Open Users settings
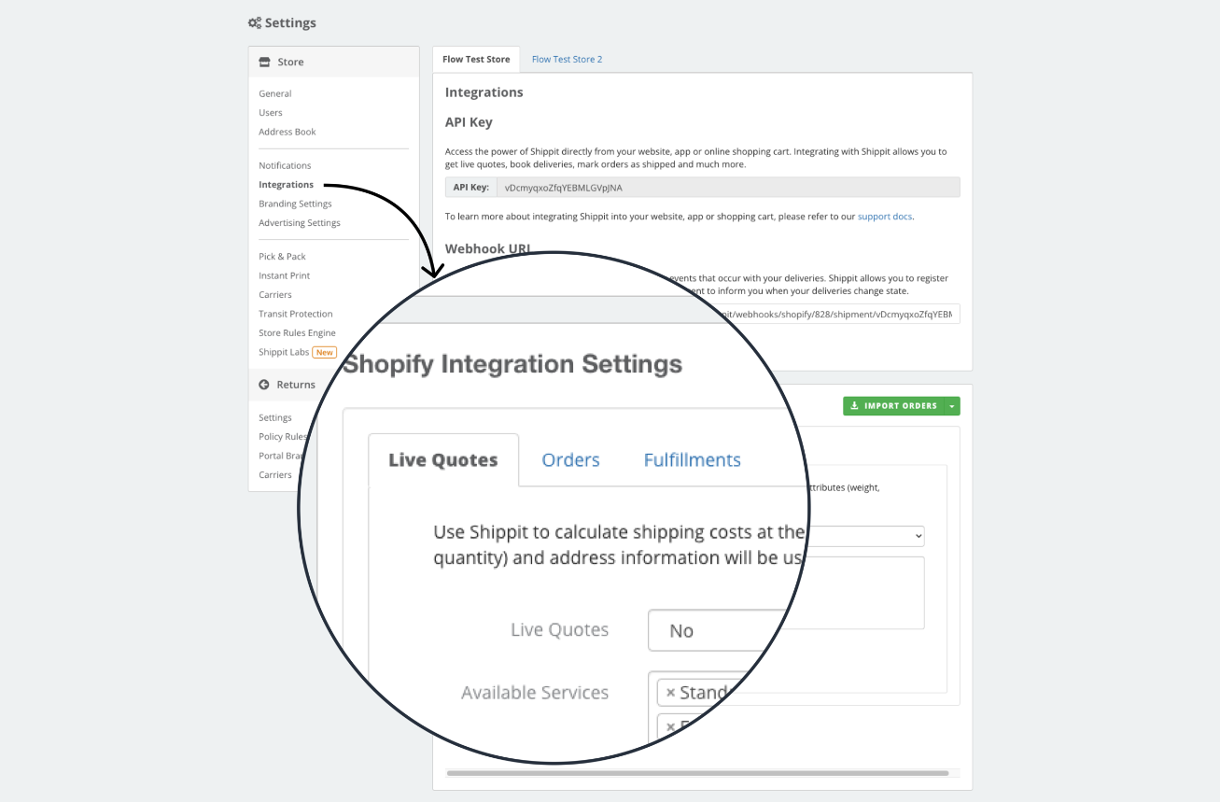Screen dimensions: 1220x802 pos(271,113)
